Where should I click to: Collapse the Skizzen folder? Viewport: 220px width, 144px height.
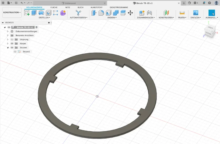8,48
